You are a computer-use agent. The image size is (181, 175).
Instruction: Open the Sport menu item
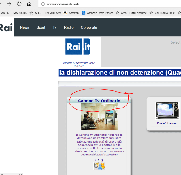[41, 27]
